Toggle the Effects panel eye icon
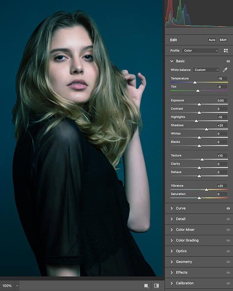Screen dimensions: 233x291 click(x=228, y=272)
